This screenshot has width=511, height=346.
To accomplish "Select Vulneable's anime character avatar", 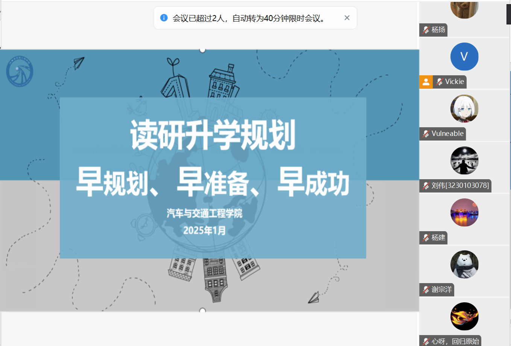I will (x=464, y=108).
